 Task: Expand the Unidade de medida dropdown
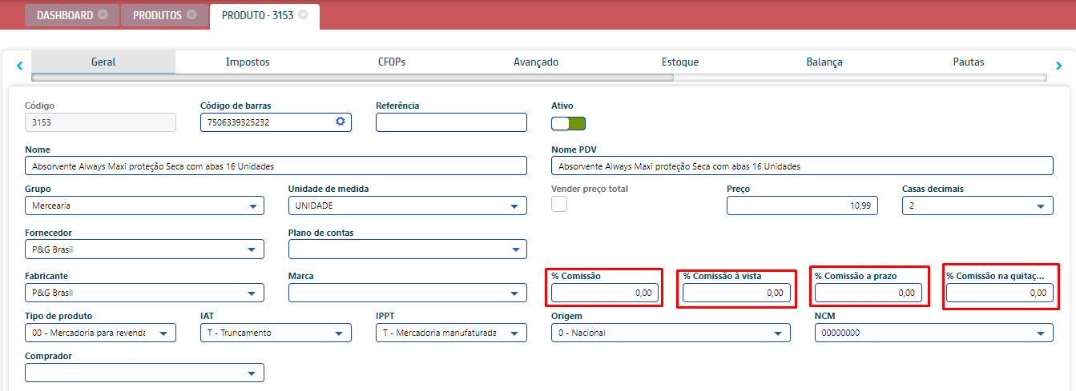(x=407, y=206)
